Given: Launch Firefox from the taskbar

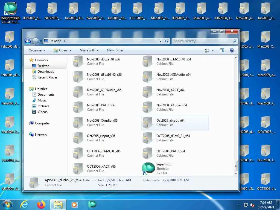Looking at the screenshot, I should click(x=41, y=205).
